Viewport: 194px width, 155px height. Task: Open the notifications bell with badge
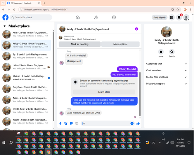tap(179, 17)
